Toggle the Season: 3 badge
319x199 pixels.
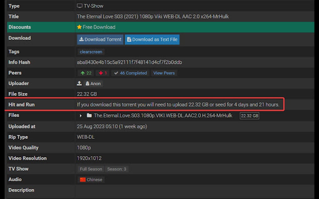click(x=117, y=169)
